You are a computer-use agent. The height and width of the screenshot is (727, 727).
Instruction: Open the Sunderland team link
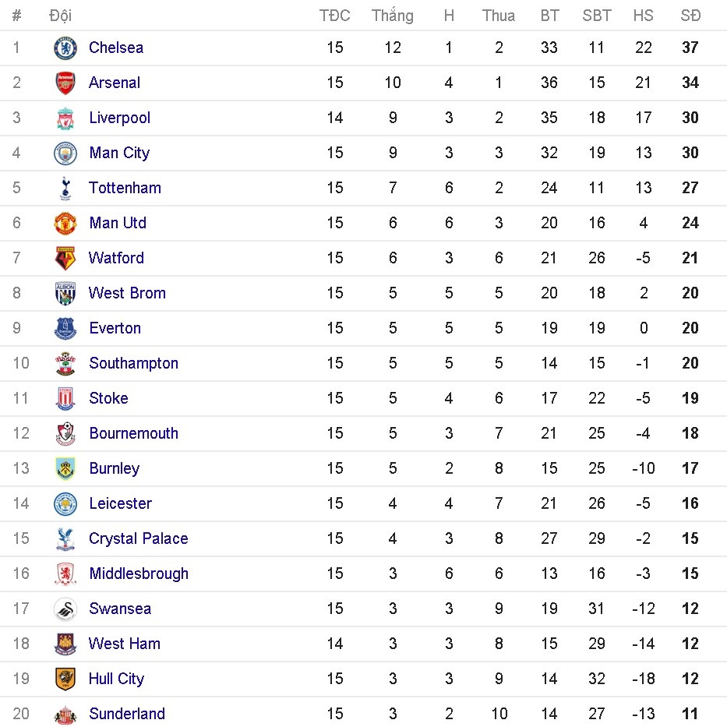[x=127, y=715]
